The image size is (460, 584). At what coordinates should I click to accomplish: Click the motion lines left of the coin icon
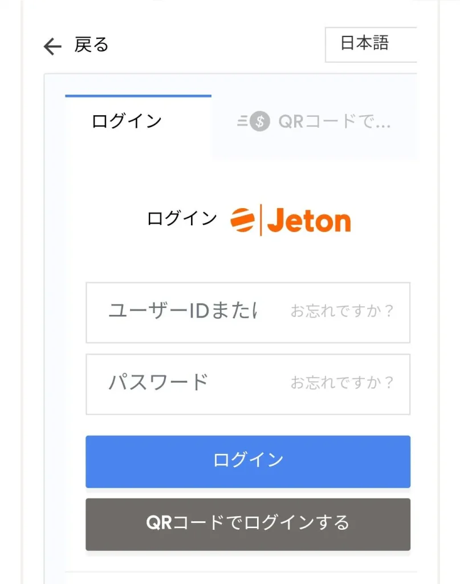[x=242, y=121]
